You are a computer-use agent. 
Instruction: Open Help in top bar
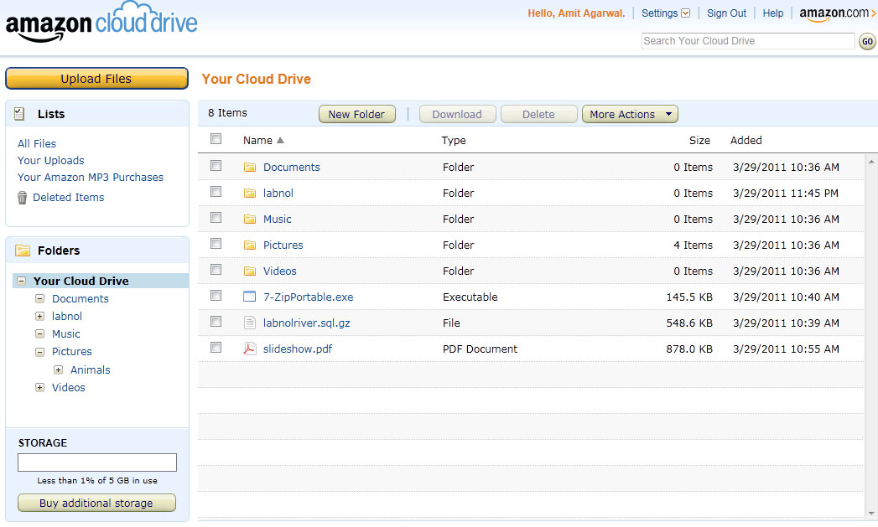(x=772, y=13)
